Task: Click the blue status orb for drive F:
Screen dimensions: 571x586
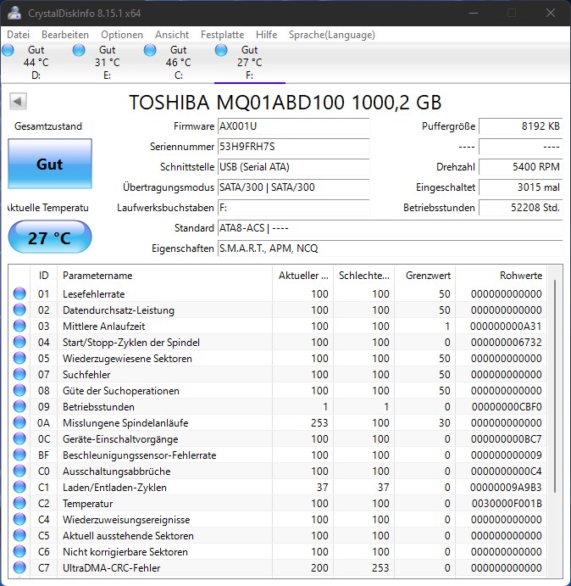Action: [221, 50]
